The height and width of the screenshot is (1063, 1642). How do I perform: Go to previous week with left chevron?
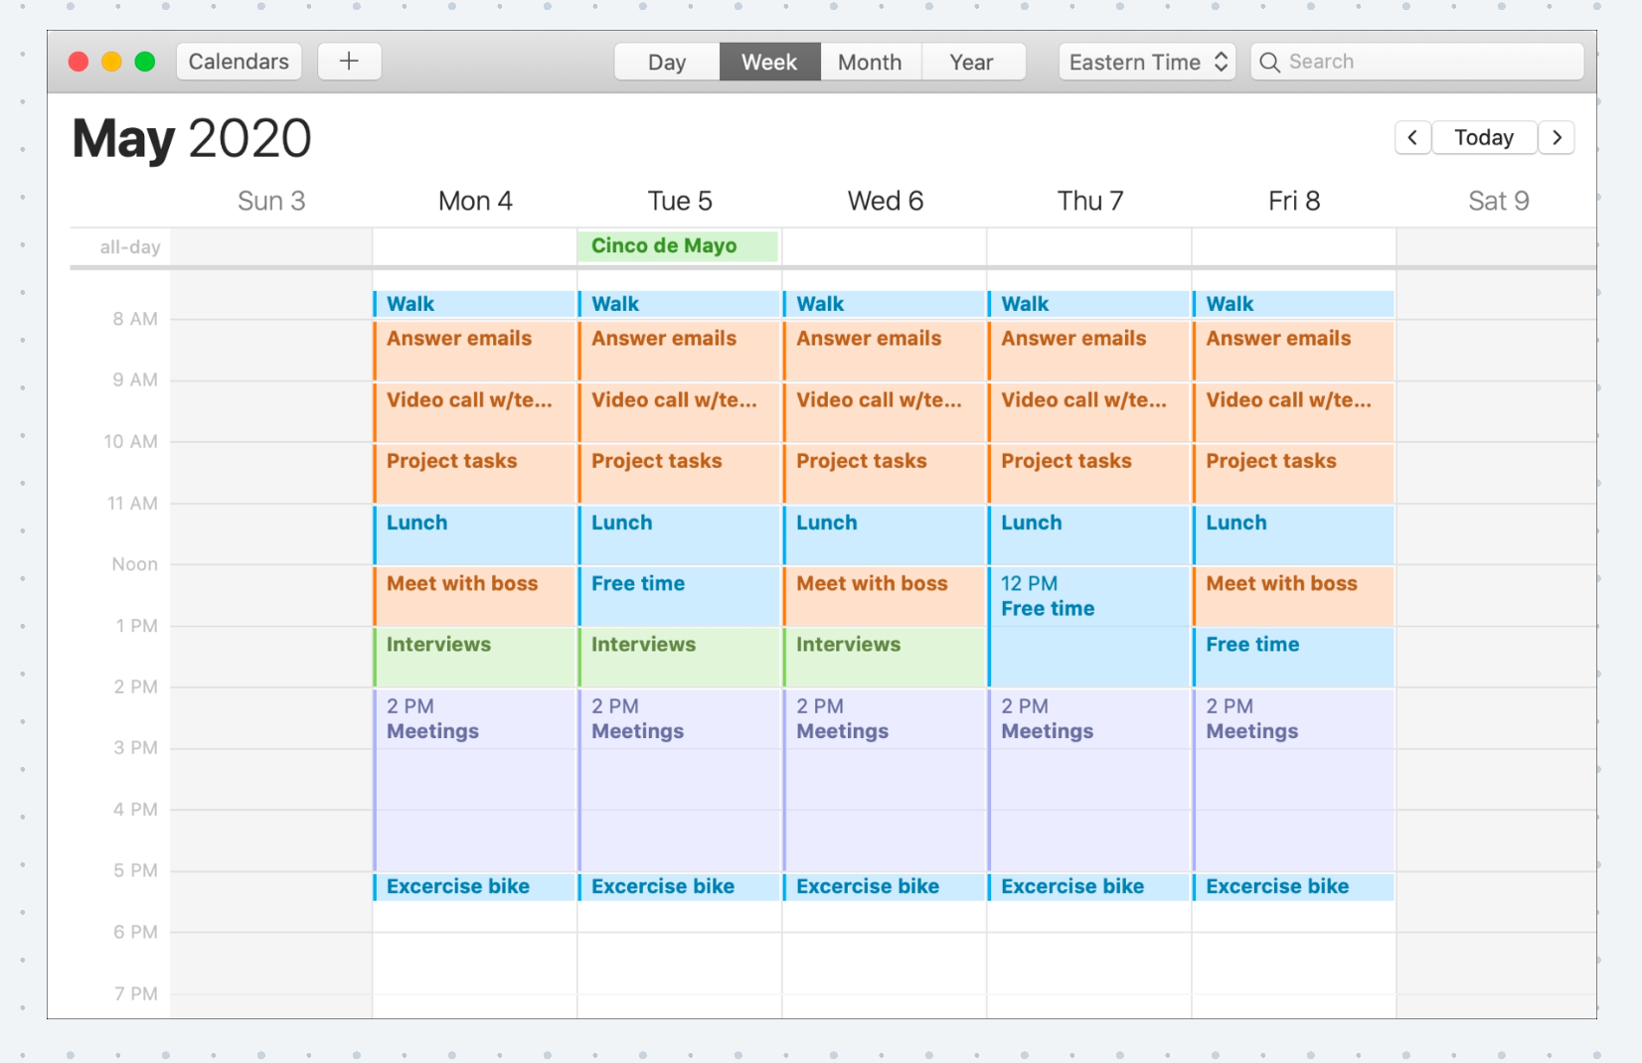tap(1412, 137)
